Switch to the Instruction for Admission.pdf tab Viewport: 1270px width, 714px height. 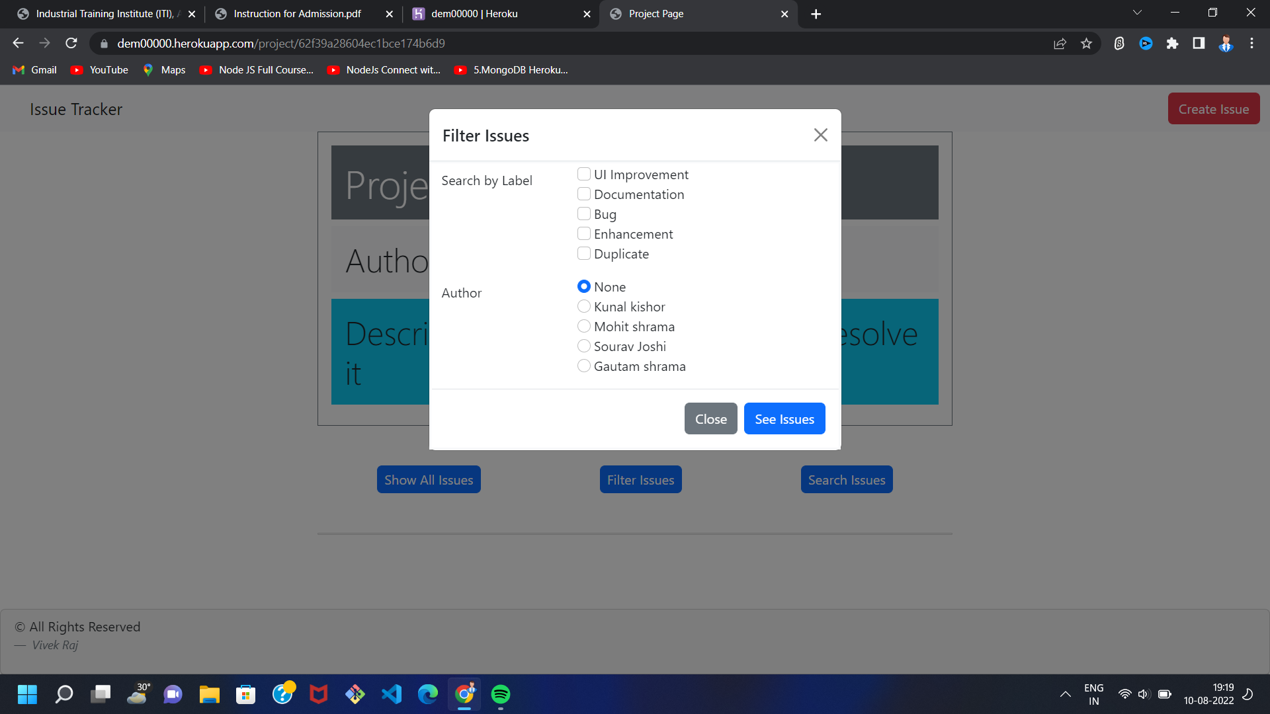click(298, 13)
